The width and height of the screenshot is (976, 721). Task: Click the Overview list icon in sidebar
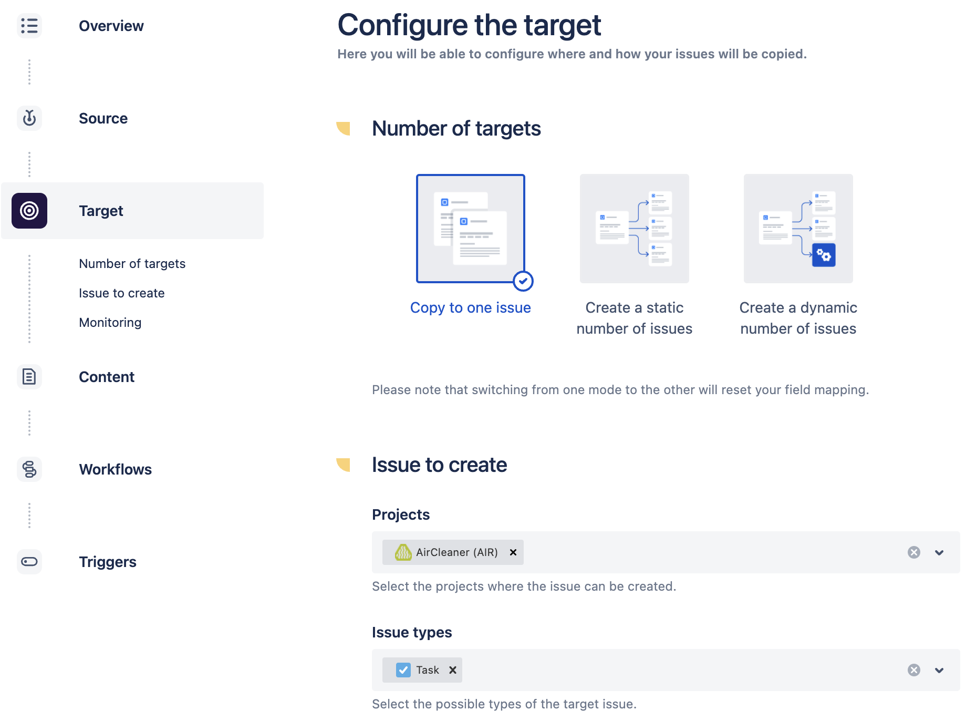(x=29, y=26)
